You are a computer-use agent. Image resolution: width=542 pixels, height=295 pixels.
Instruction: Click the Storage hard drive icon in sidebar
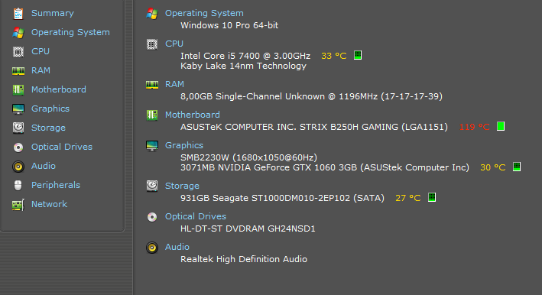coord(18,128)
